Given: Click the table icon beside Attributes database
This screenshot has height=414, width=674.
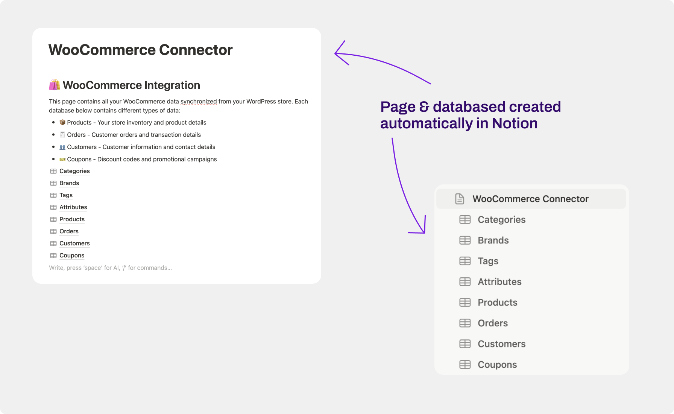Looking at the screenshot, I should [53, 207].
